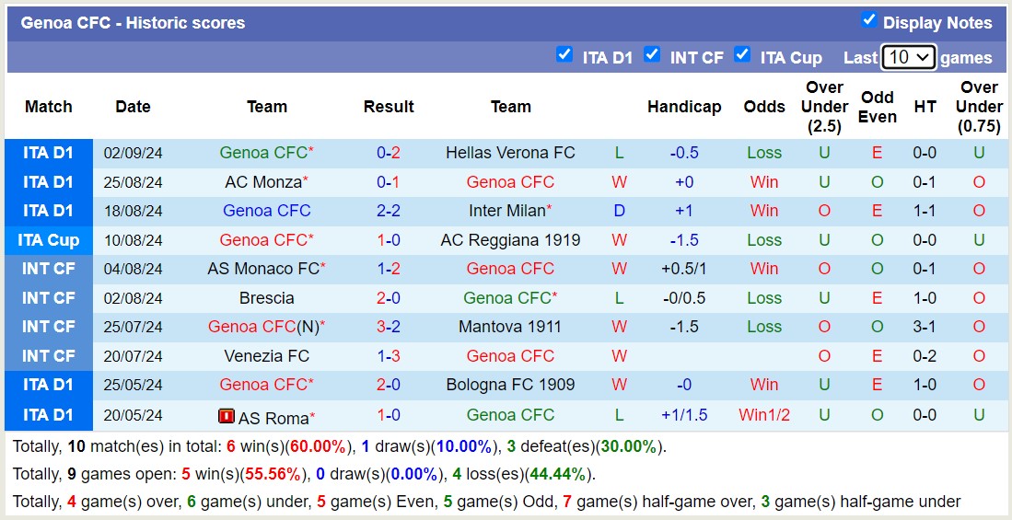
Task: Open the Bologna FC 1909 team page
Action: click(x=510, y=385)
